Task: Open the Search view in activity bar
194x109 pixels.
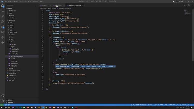Action: click(3, 11)
